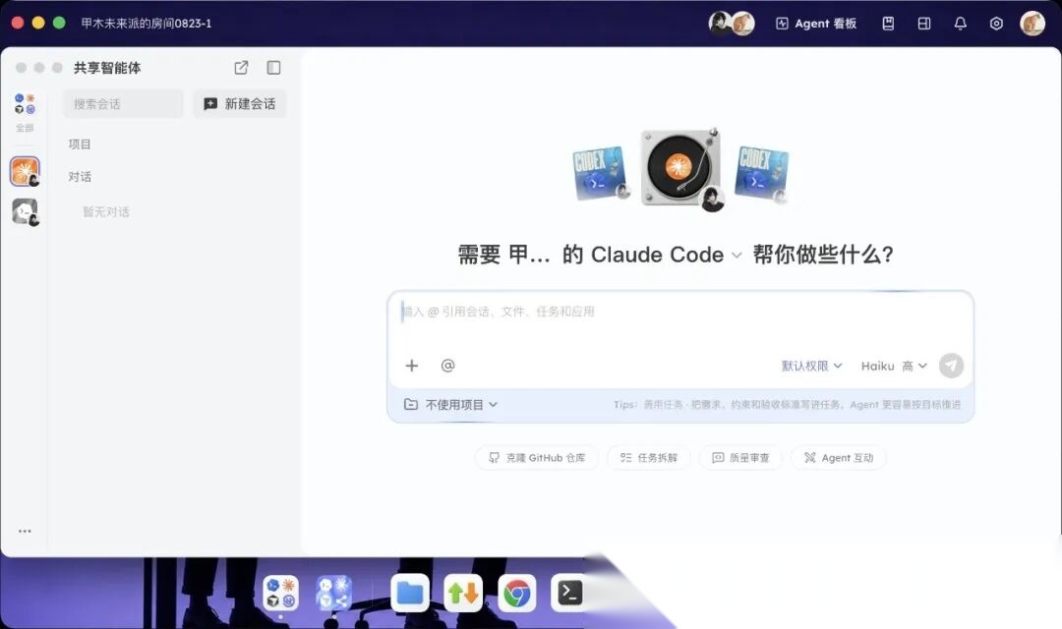Open the agents hub app in dock

[x=280, y=593]
